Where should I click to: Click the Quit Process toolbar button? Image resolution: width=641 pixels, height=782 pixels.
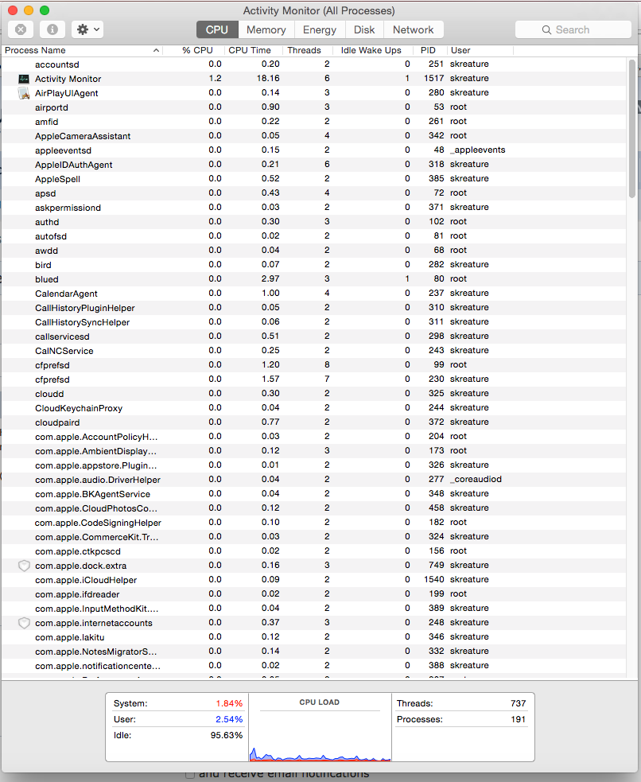coord(21,29)
